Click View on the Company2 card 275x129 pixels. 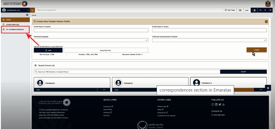pyautogui.click(x=38, y=90)
